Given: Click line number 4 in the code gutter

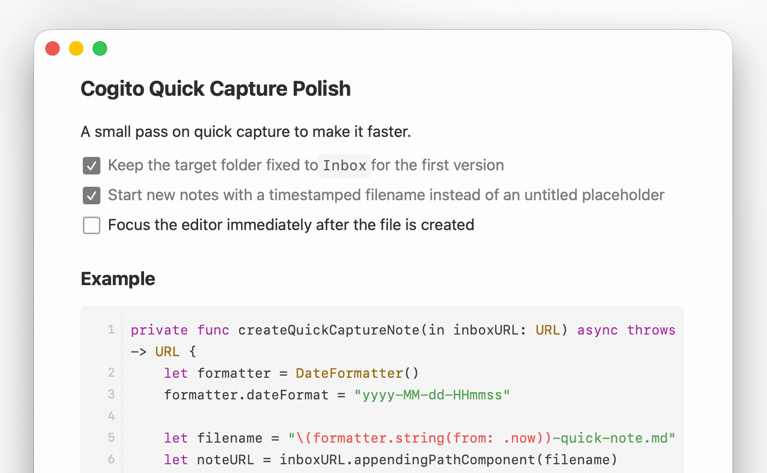Looking at the screenshot, I should (x=111, y=416).
